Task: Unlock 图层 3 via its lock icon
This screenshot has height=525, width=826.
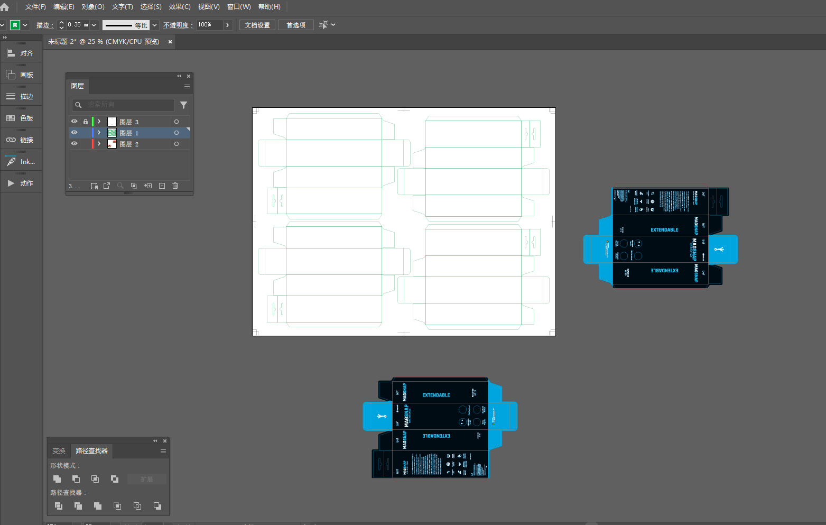Action: [86, 122]
